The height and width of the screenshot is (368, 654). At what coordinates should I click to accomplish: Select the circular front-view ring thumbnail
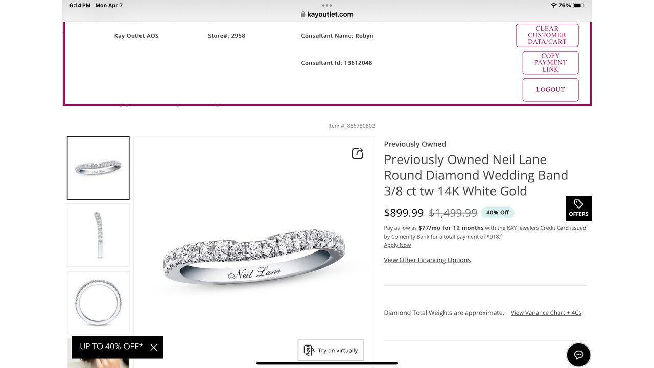pos(98,303)
